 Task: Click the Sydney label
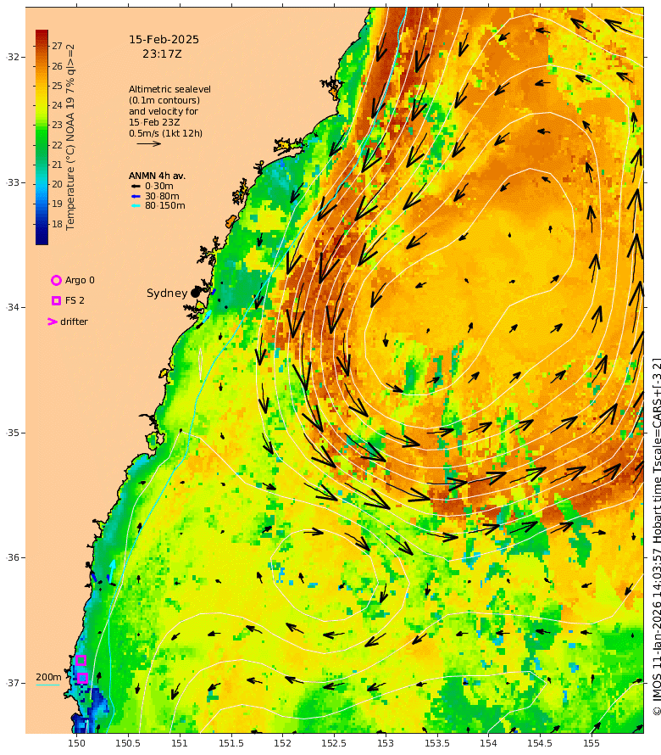pyautogui.click(x=167, y=294)
